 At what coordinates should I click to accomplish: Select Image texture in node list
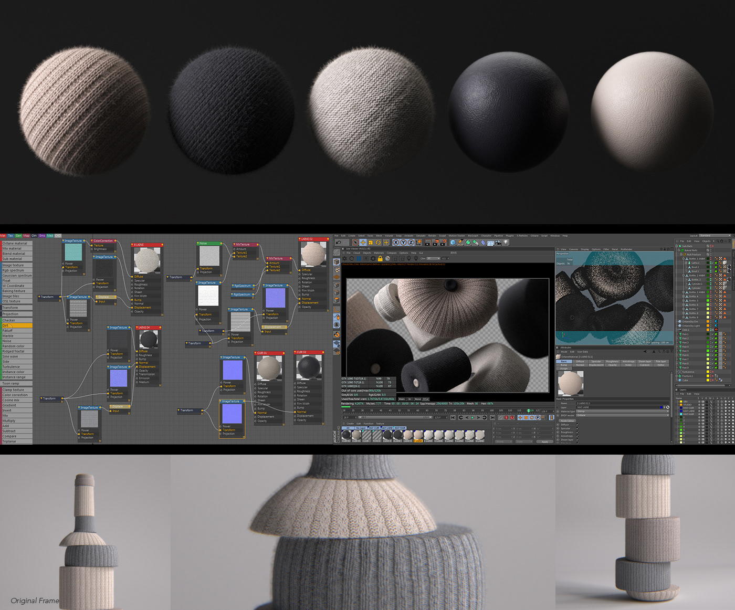tap(16, 265)
